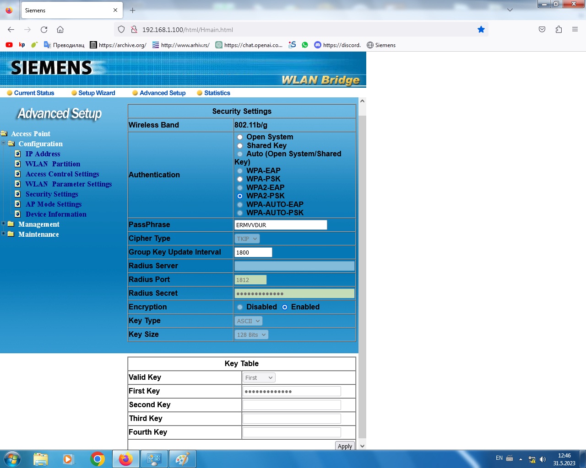Open the kp bookmark icon
This screenshot has width=586, height=468.
[22, 45]
